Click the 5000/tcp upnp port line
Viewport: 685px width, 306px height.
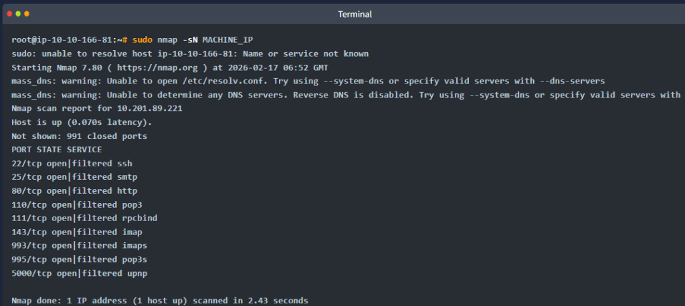pyautogui.click(x=79, y=273)
